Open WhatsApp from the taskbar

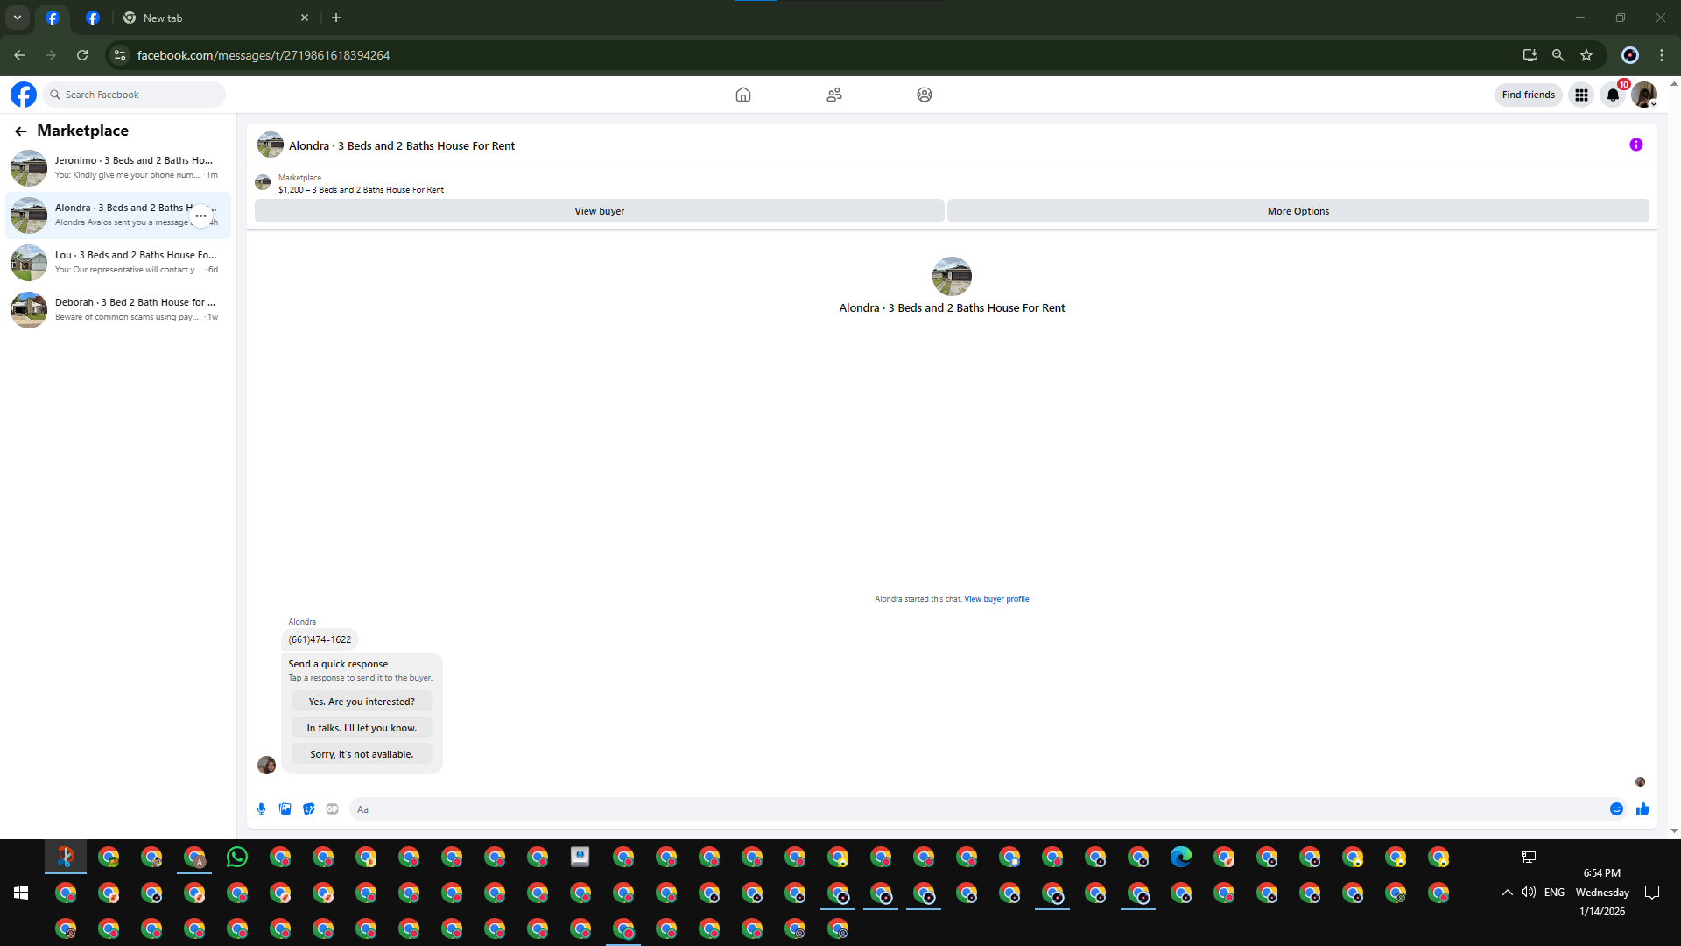[x=237, y=858]
